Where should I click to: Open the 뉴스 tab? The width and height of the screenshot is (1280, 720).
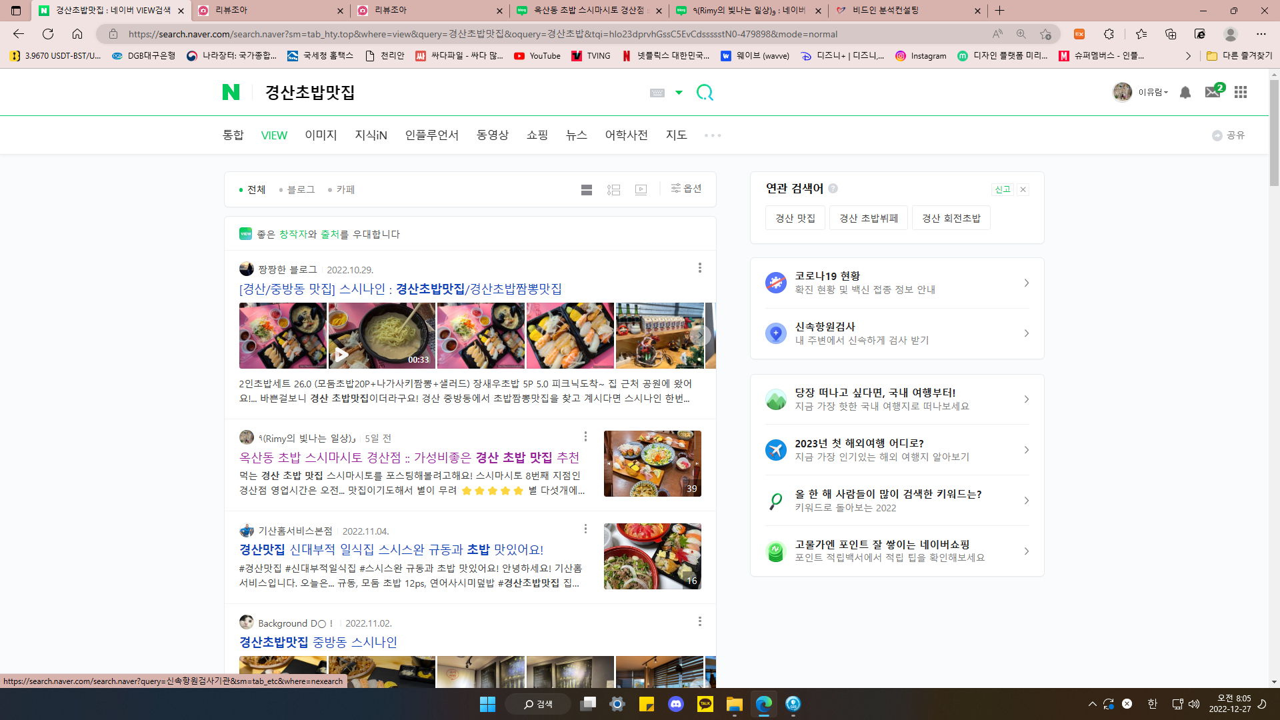pyautogui.click(x=577, y=135)
